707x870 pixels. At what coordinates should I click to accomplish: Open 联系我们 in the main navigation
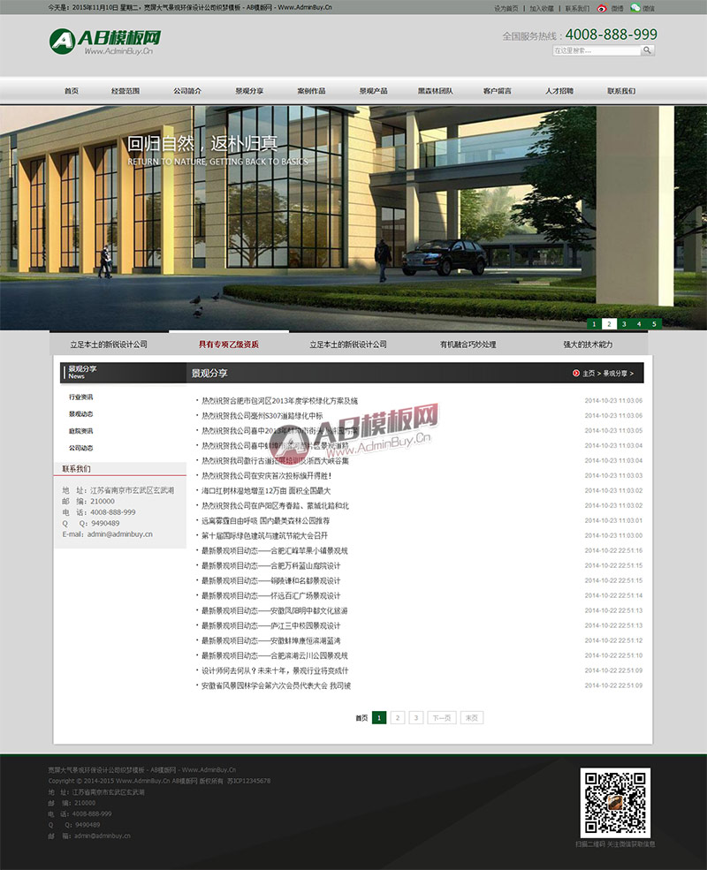pos(621,91)
